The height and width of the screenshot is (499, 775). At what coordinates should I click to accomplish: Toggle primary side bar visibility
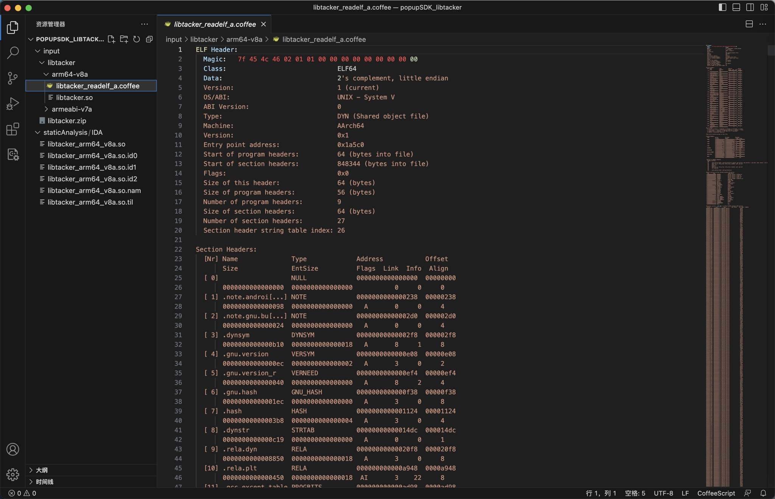pyautogui.click(x=722, y=7)
